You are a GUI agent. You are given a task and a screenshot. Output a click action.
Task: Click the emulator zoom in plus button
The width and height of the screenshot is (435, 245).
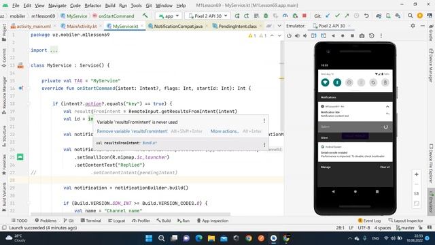pyautogui.click(x=417, y=174)
